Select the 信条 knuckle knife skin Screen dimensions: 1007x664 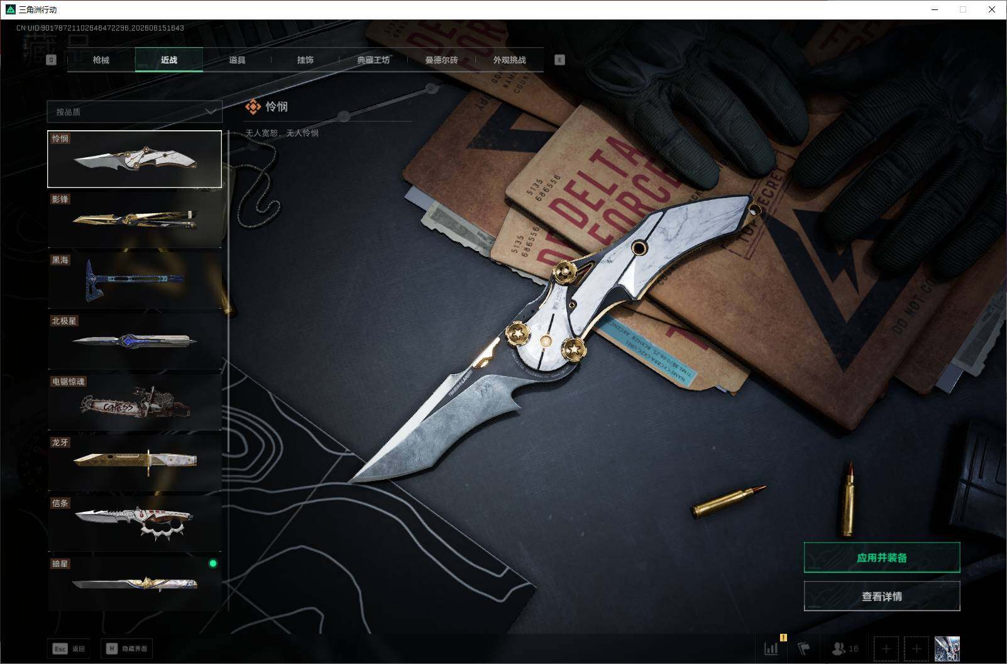(x=135, y=524)
